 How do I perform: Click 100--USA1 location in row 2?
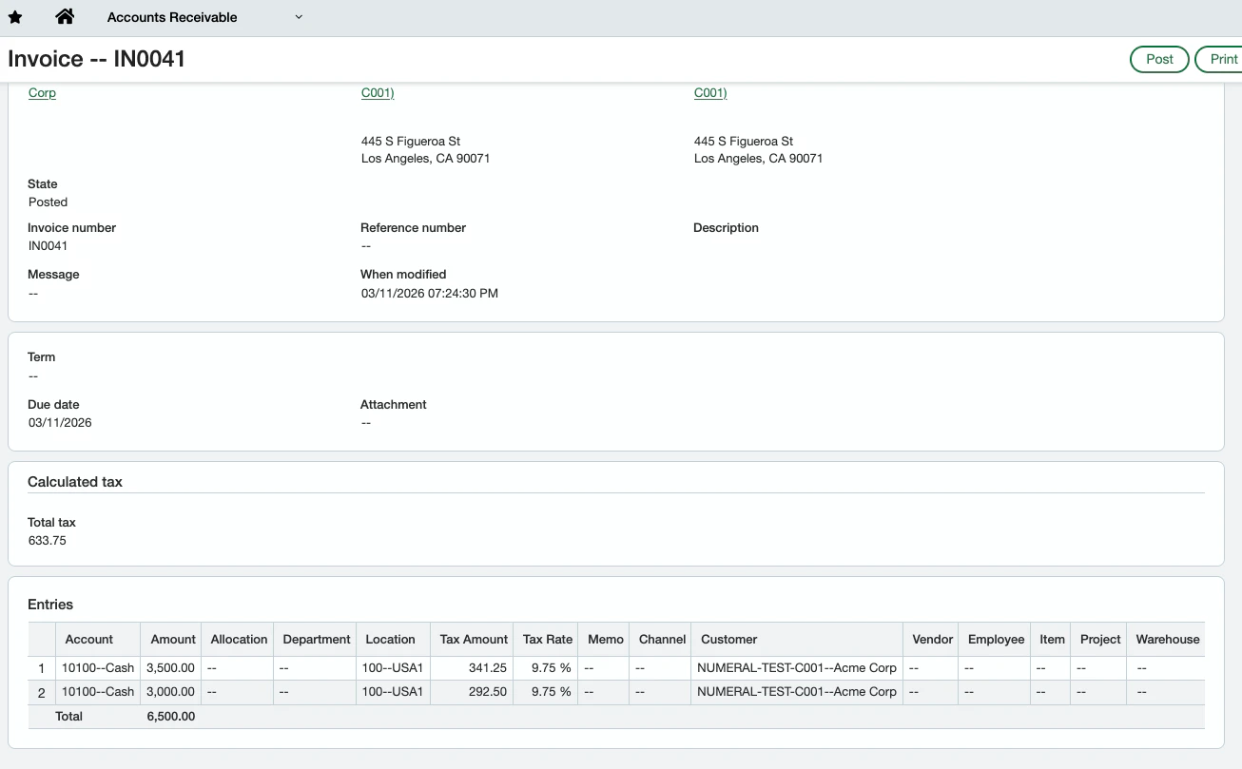click(393, 692)
